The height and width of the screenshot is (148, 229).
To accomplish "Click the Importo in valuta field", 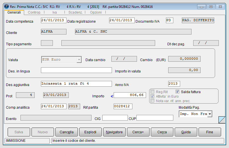I will 184,70.
